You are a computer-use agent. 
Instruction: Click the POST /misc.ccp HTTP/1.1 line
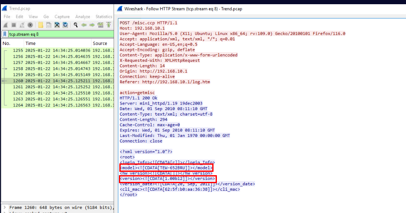point(148,23)
